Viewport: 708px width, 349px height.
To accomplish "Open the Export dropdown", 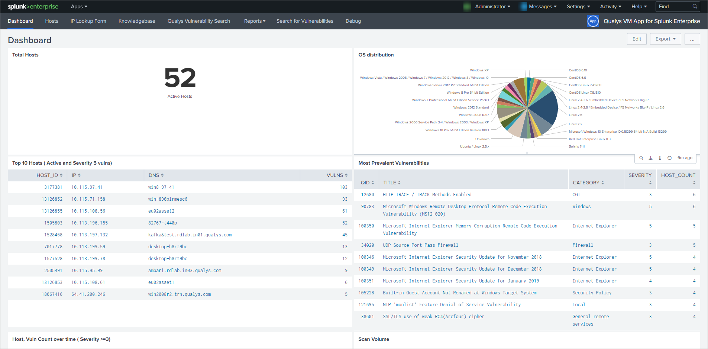I will (x=665, y=39).
